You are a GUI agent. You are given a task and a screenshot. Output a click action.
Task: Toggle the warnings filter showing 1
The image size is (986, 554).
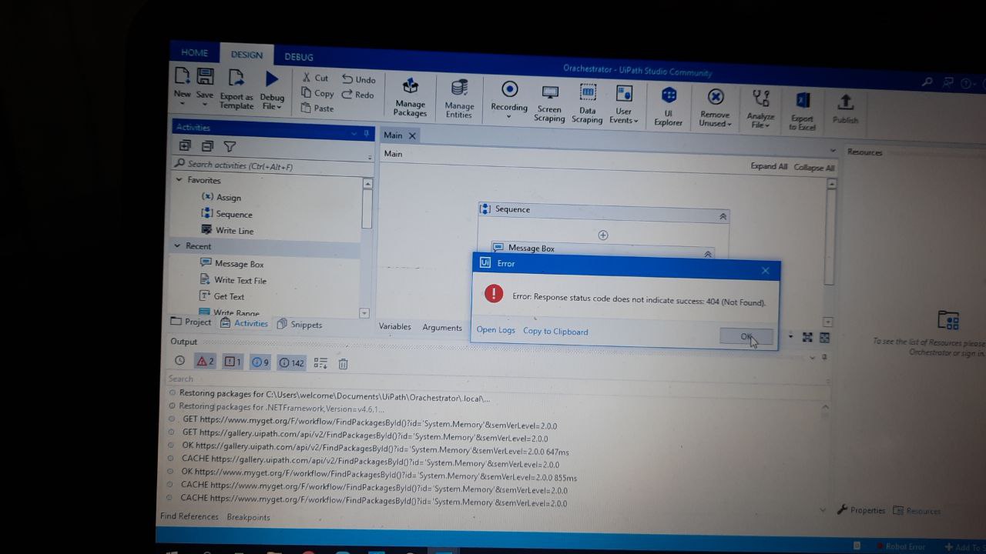233,362
